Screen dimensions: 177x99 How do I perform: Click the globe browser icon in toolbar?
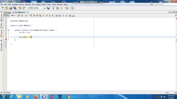coord(48,8)
